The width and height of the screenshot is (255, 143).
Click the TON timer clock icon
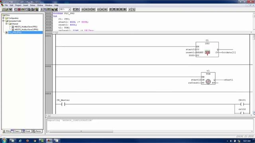pyautogui.click(x=208, y=81)
